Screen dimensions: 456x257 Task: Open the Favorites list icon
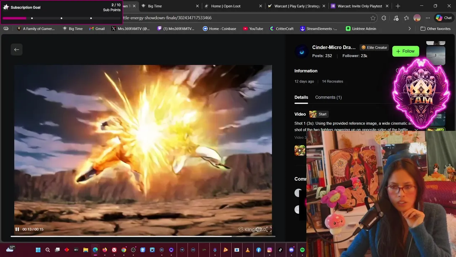click(x=406, y=18)
